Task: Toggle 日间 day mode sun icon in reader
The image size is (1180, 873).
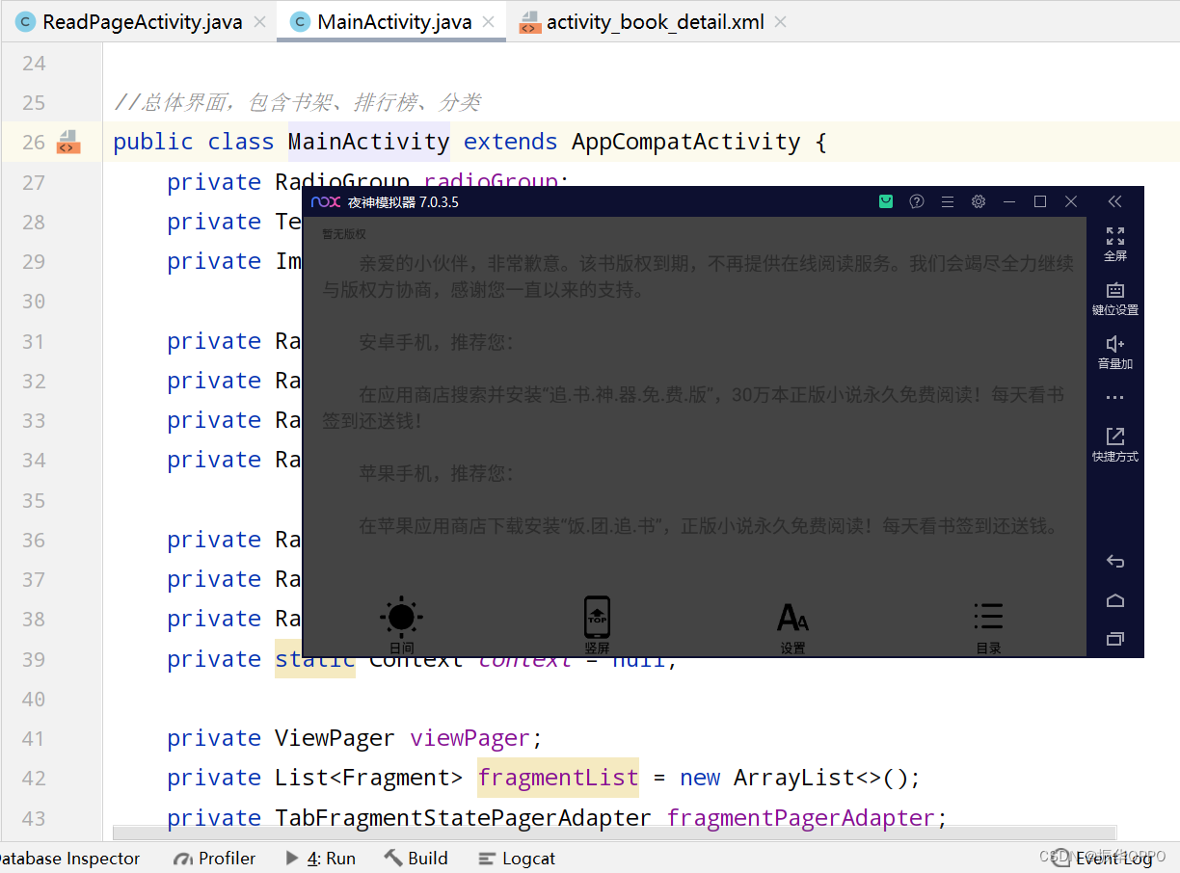Action: [401, 624]
